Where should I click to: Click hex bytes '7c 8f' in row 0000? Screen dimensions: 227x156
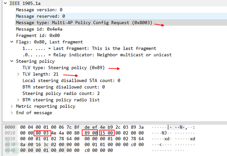click(x=73, y=127)
